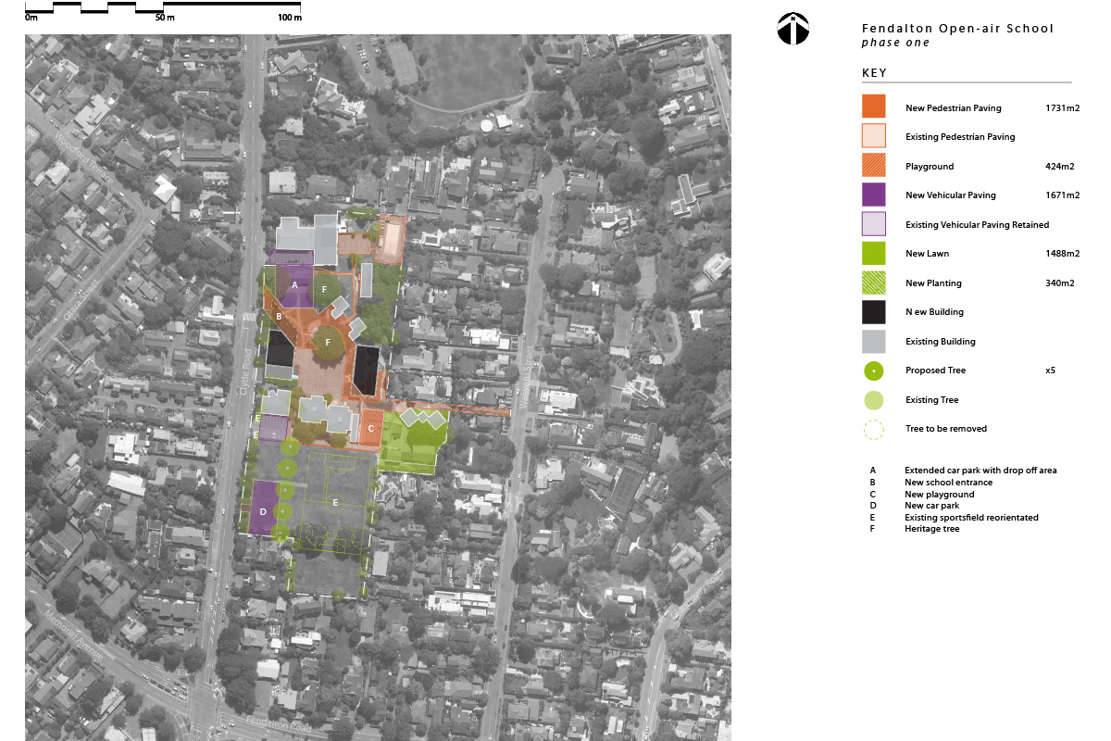Click the 'Existing Tree' label
Viewport: 1111px width, 741px height.
pyautogui.click(x=931, y=400)
